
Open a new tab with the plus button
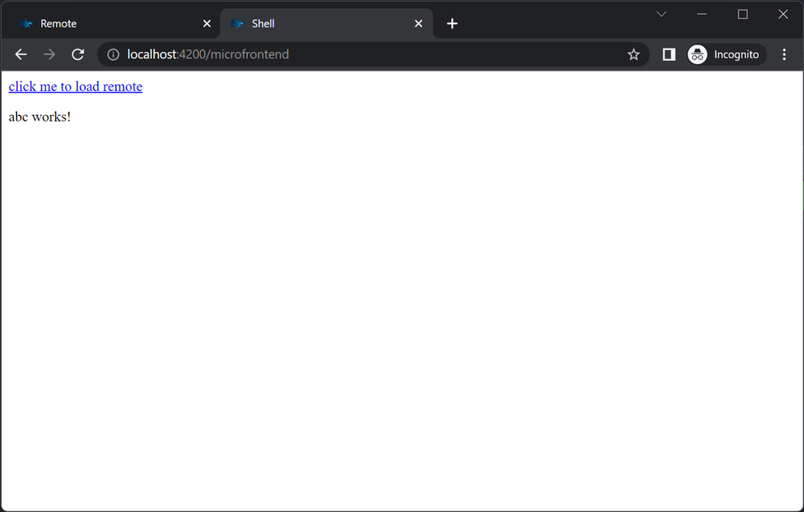coord(452,23)
